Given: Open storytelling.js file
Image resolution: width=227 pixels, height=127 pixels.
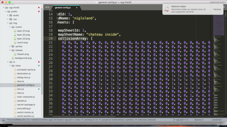Looking at the screenshot, I should coord(24,108).
